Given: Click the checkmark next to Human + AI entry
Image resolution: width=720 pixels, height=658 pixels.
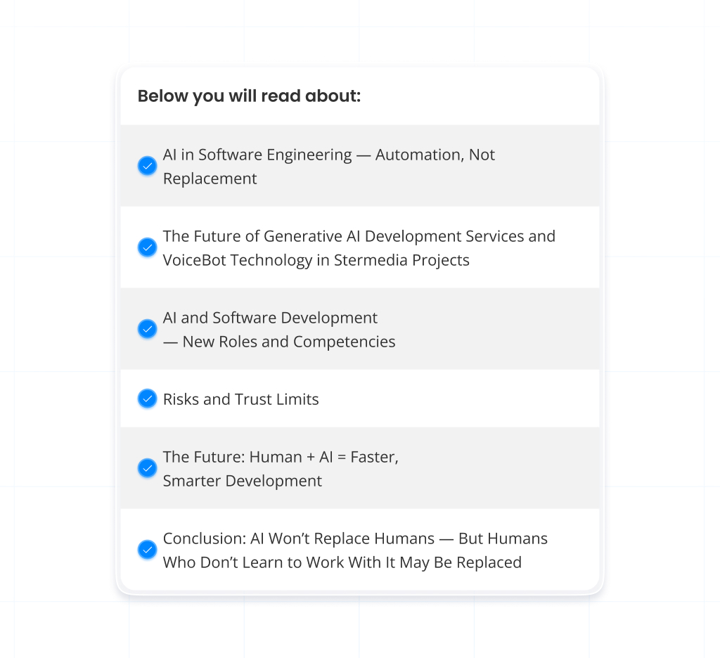Looking at the screenshot, I should tap(147, 467).
